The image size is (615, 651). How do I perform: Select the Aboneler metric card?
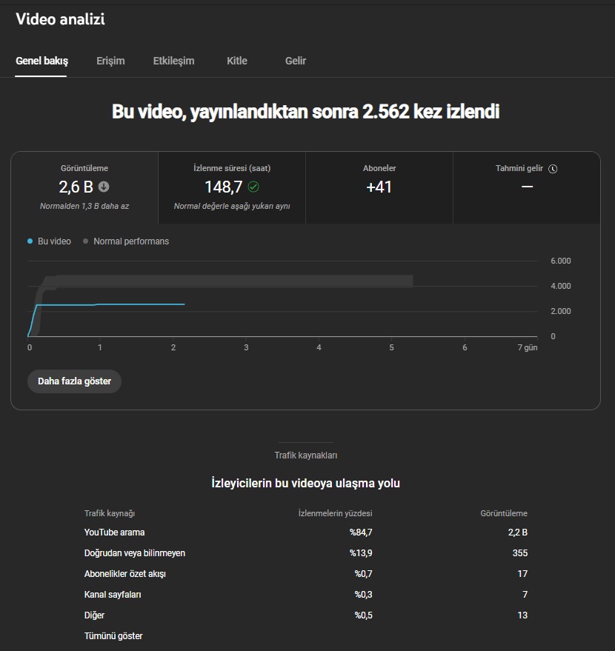pos(379,187)
